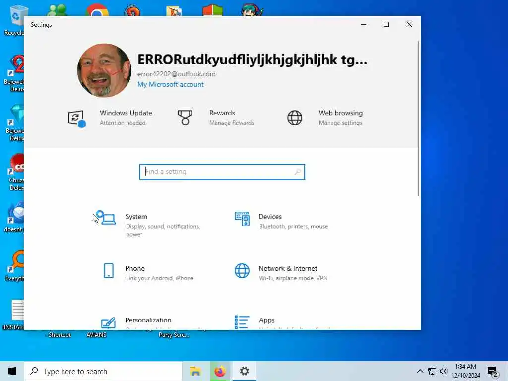Click the volume speaker tray icon

point(444,371)
